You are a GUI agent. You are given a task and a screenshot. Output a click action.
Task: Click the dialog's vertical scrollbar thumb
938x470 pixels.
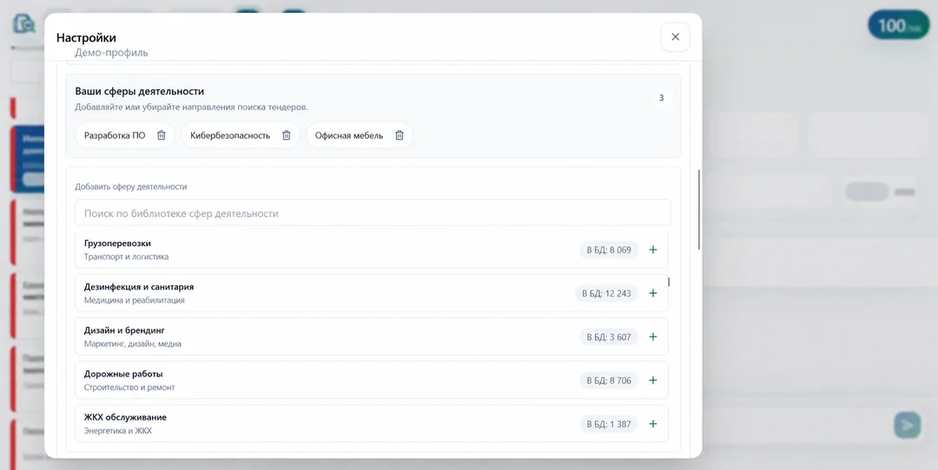[x=698, y=210]
